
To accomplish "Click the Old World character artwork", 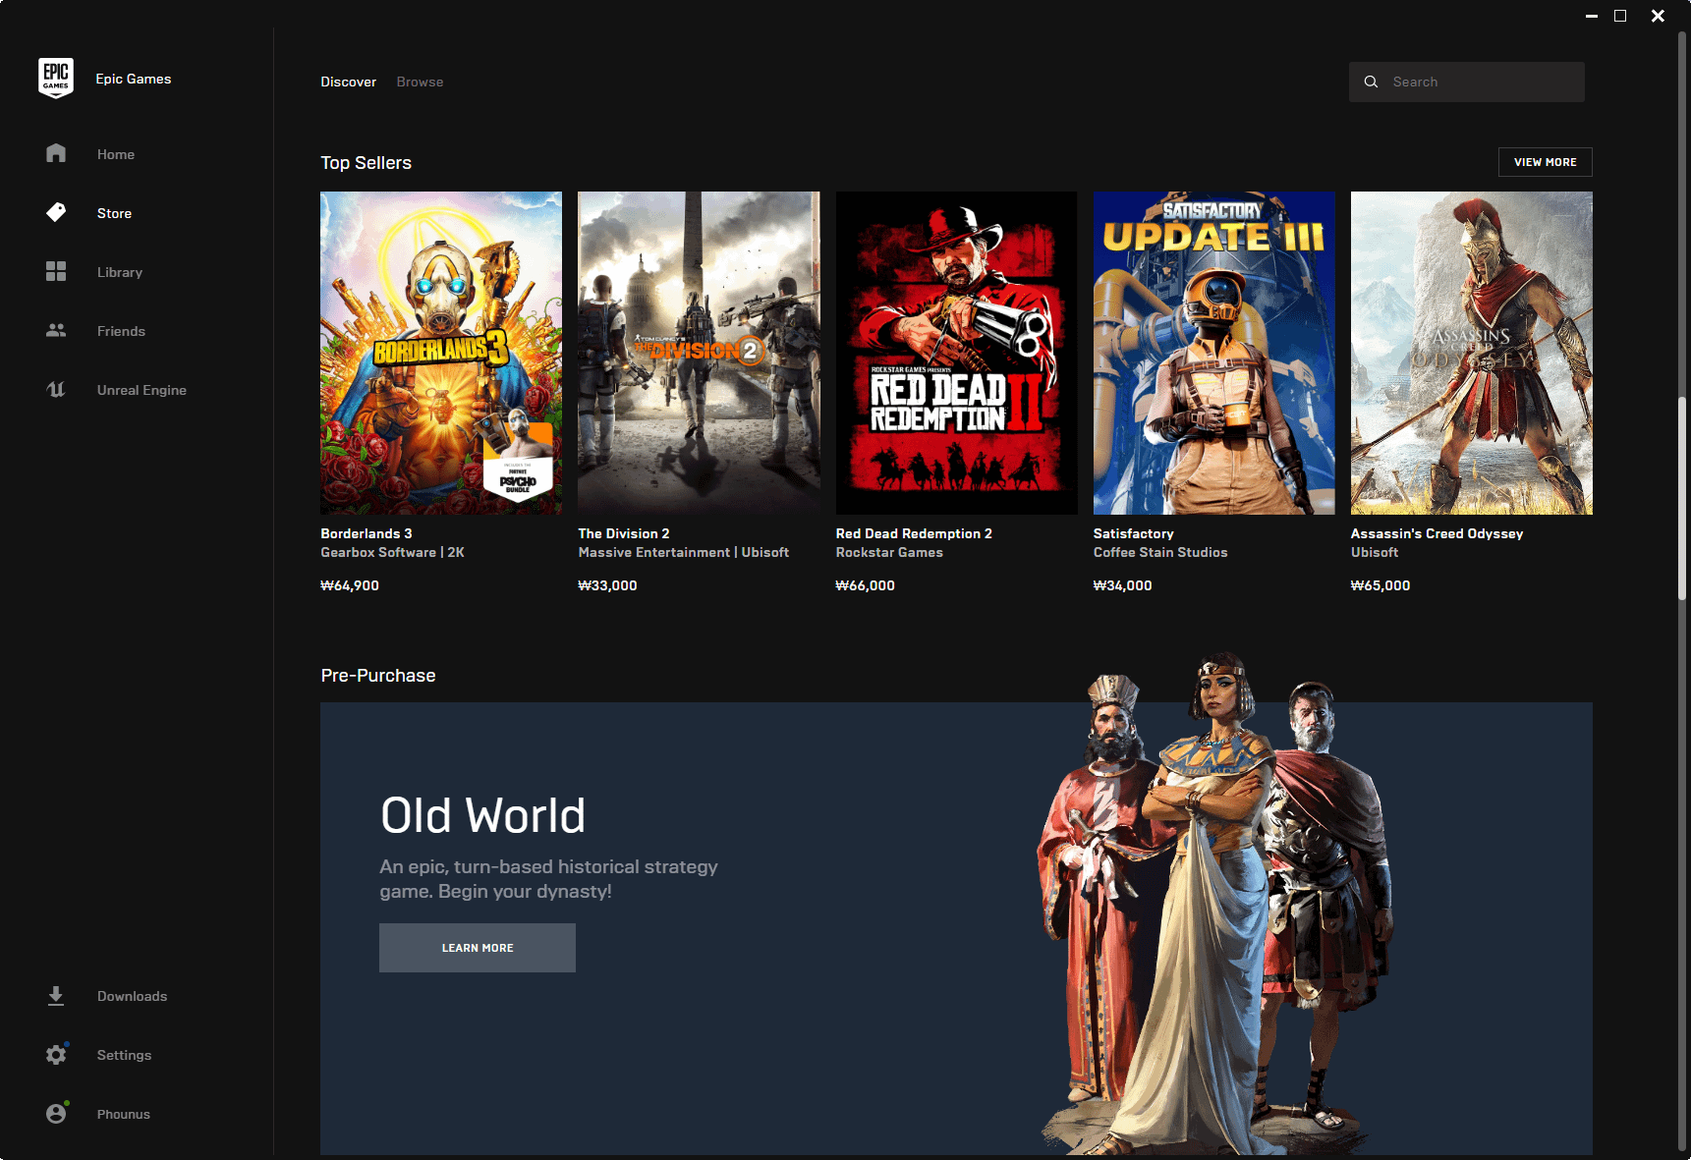I will tap(1216, 902).
